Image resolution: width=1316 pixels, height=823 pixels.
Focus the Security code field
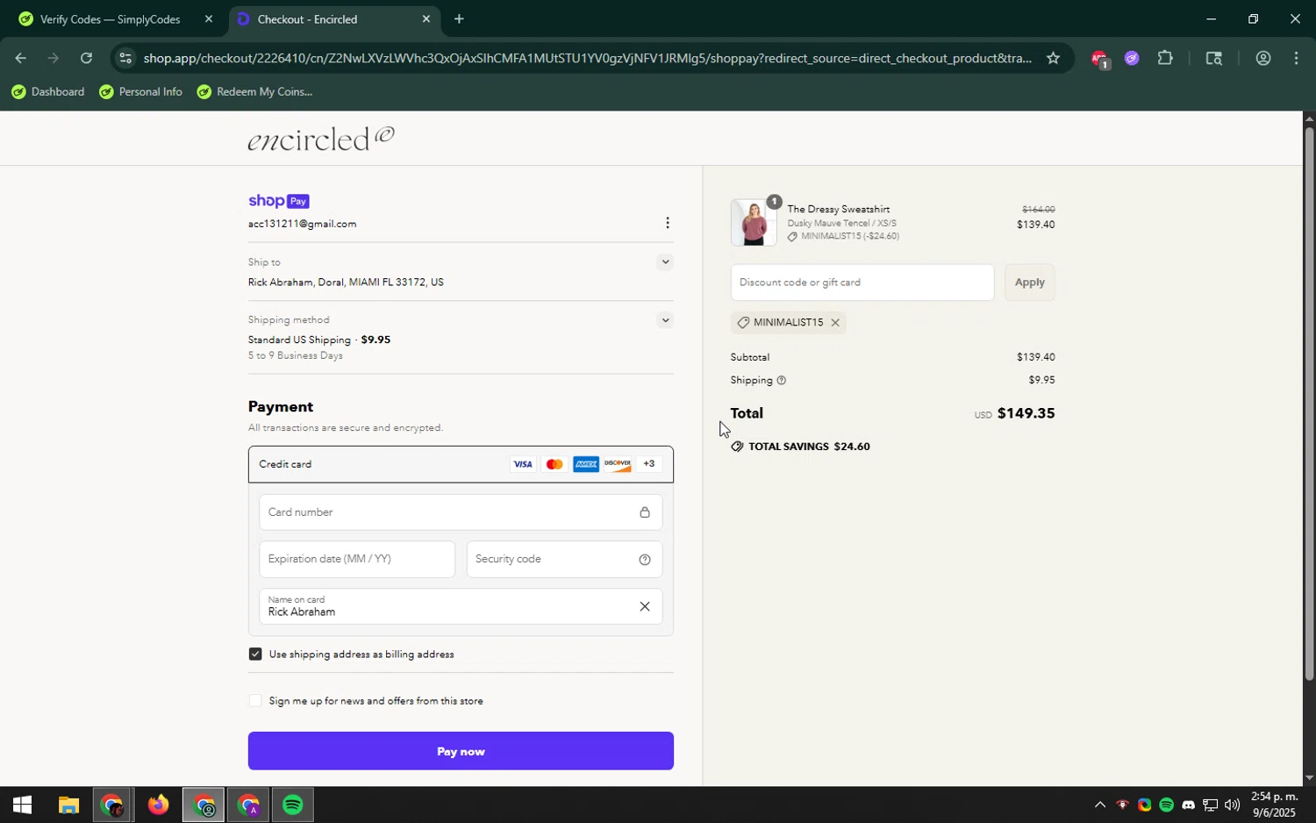coord(564,559)
